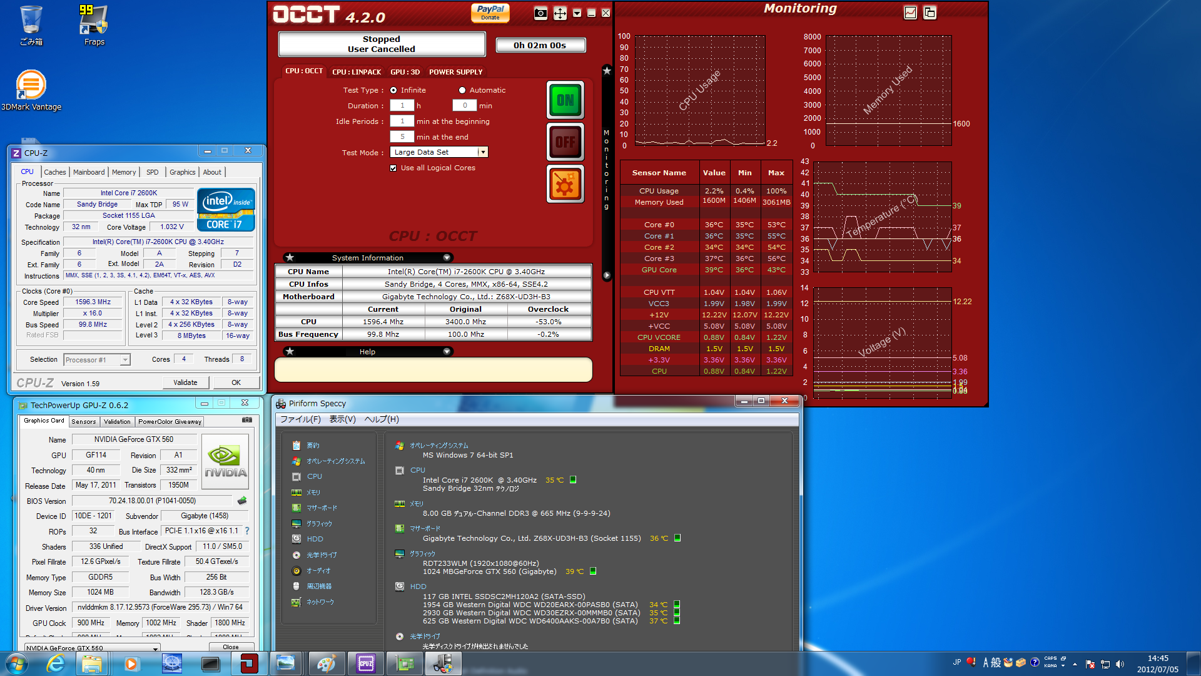Viewport: 1201px width, 676px height.
Task: Select the Infinite test type radio
Action: point(393,90)
